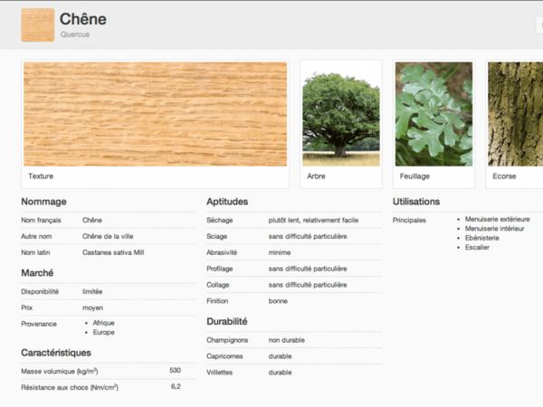
Task: Click the Caractéristiques section heading
Action: tap(56, 353)
